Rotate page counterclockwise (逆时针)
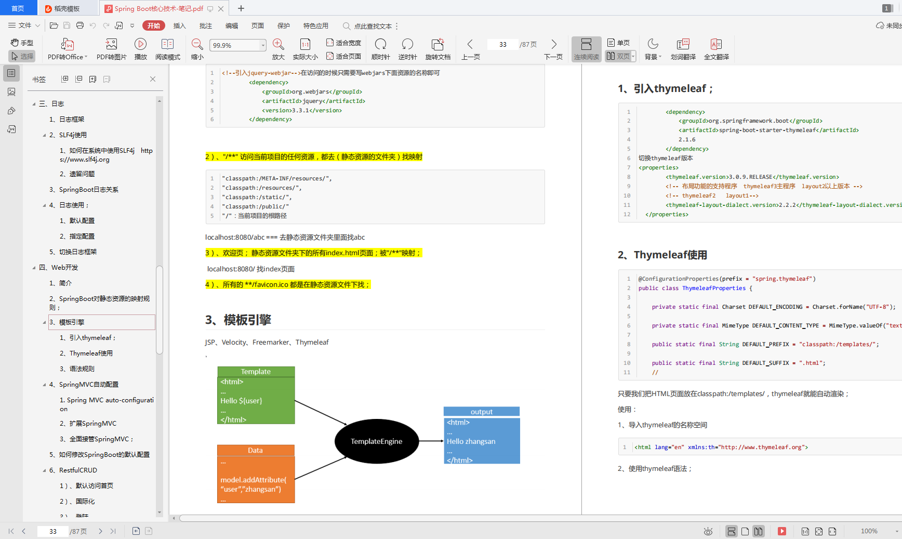 click(x=407, y=49)
